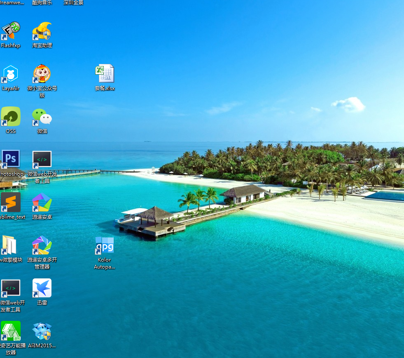
Task: Select the AliIM2015 installer icon
Action: [42, 331]
